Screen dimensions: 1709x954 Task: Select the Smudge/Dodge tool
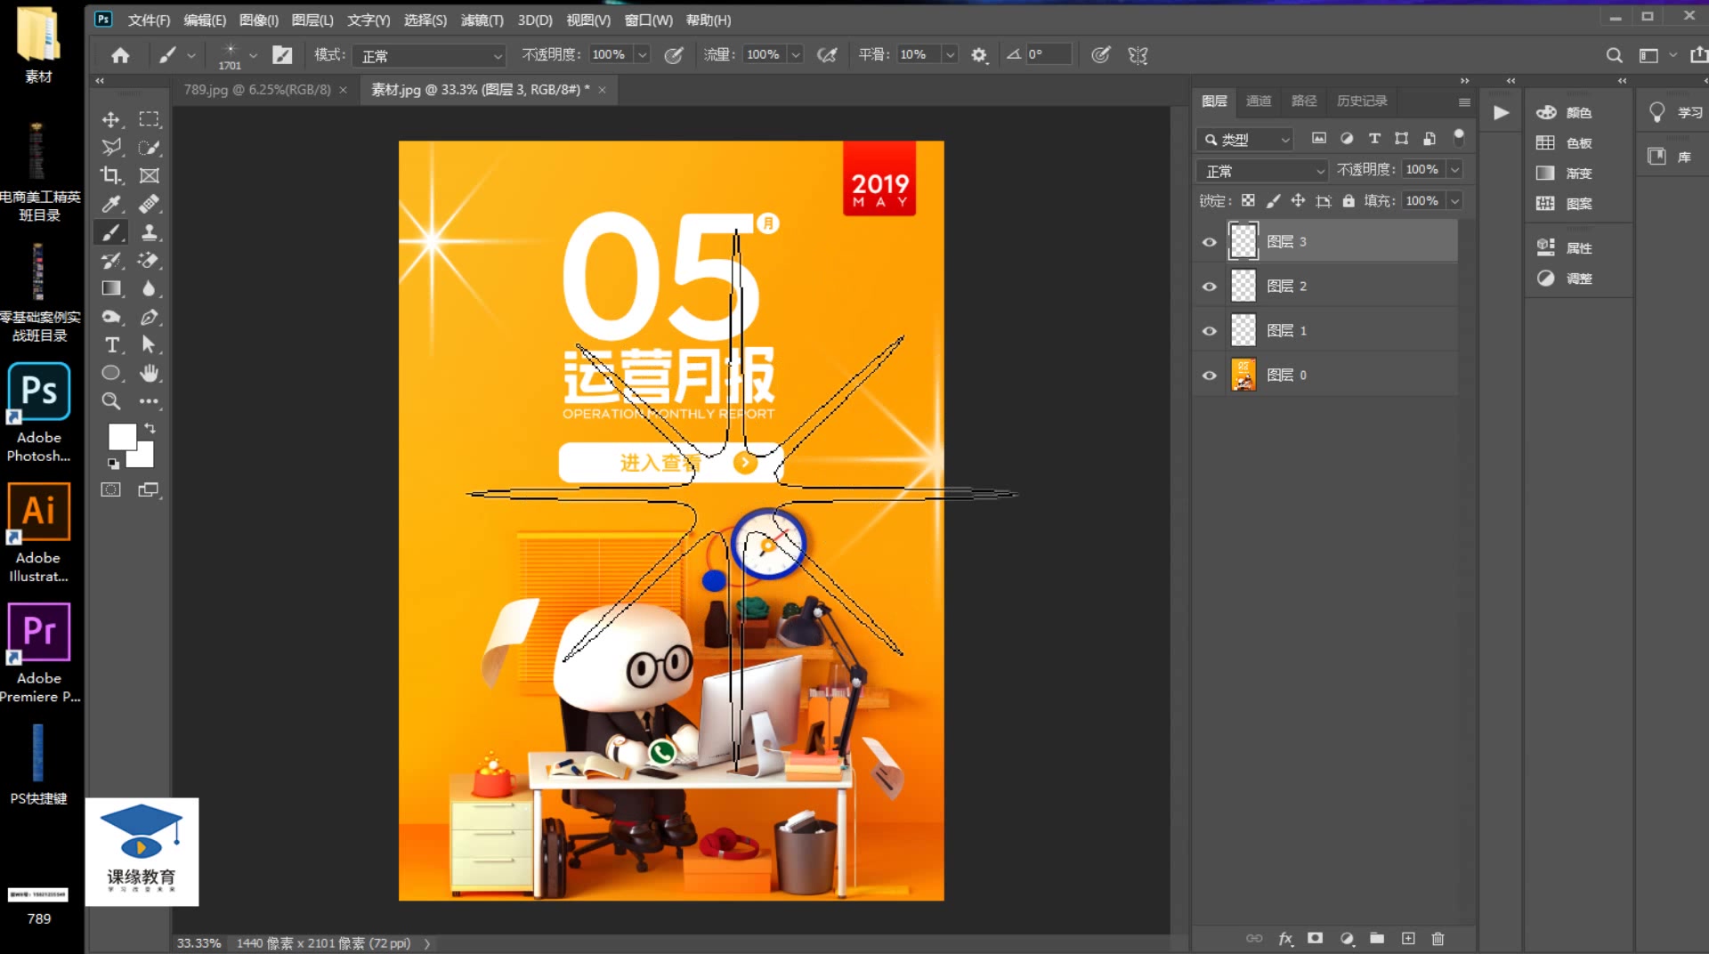pos(111,317)
